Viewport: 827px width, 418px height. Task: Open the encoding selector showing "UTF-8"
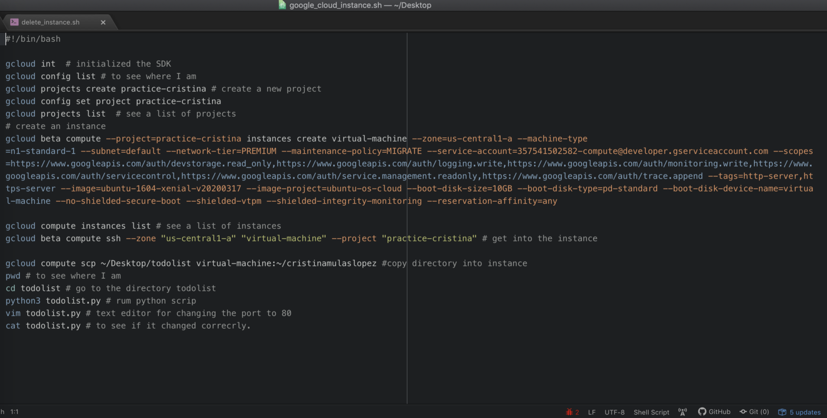click(x=614, y=412)
